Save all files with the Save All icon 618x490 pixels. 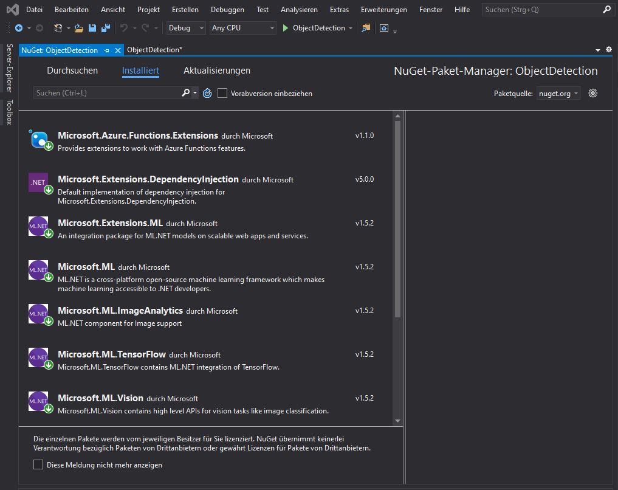(x=106, y=28)
